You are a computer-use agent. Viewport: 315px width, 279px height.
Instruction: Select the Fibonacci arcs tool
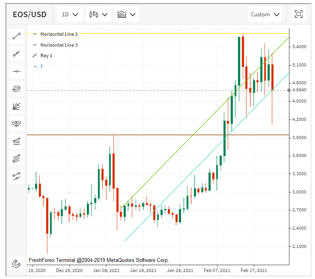[16, 124]
